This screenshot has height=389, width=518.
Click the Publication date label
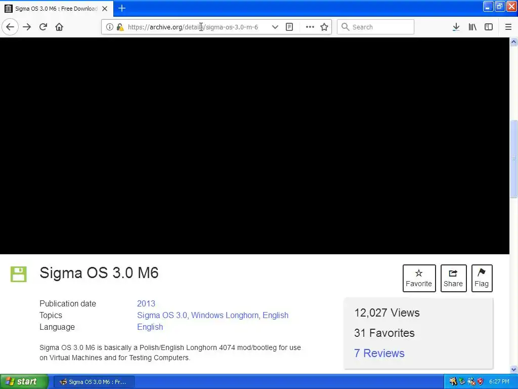(x=68, y=304)
